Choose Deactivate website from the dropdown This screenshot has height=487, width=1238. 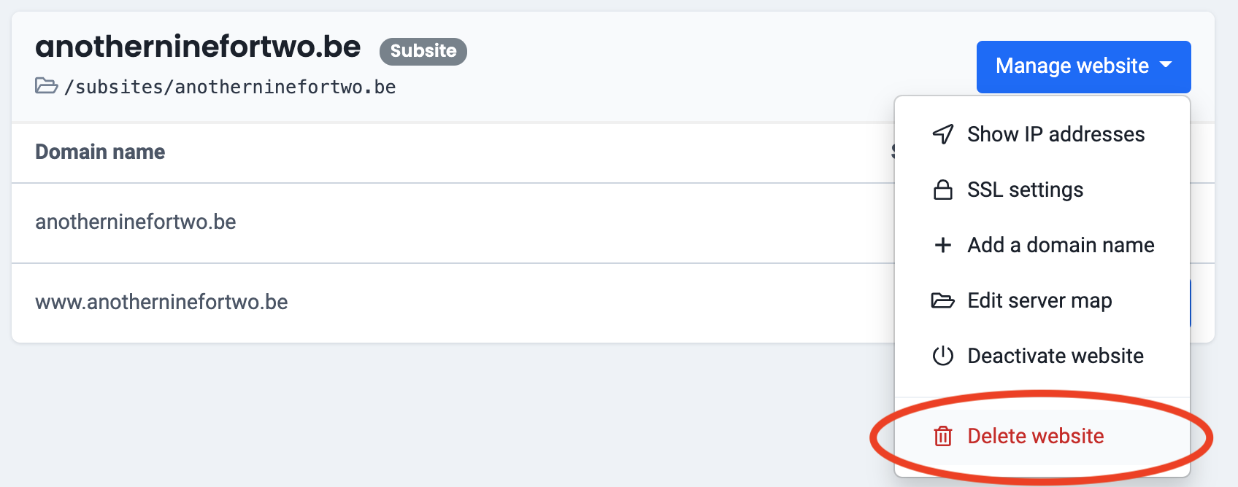(1056, 356)
